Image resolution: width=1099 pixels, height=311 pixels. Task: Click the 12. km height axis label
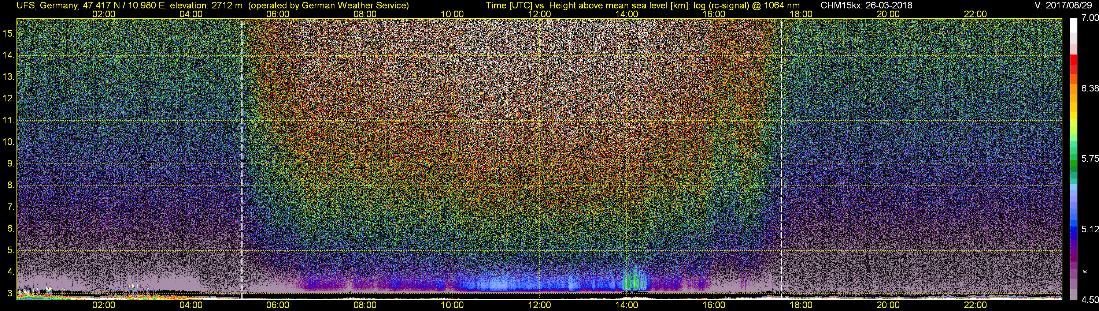8,98
